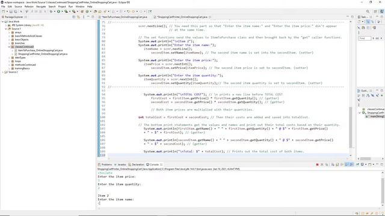Click the Display Selected Console icon
The width and height of the screenshot is (385, 216).
tap(362, 164)
